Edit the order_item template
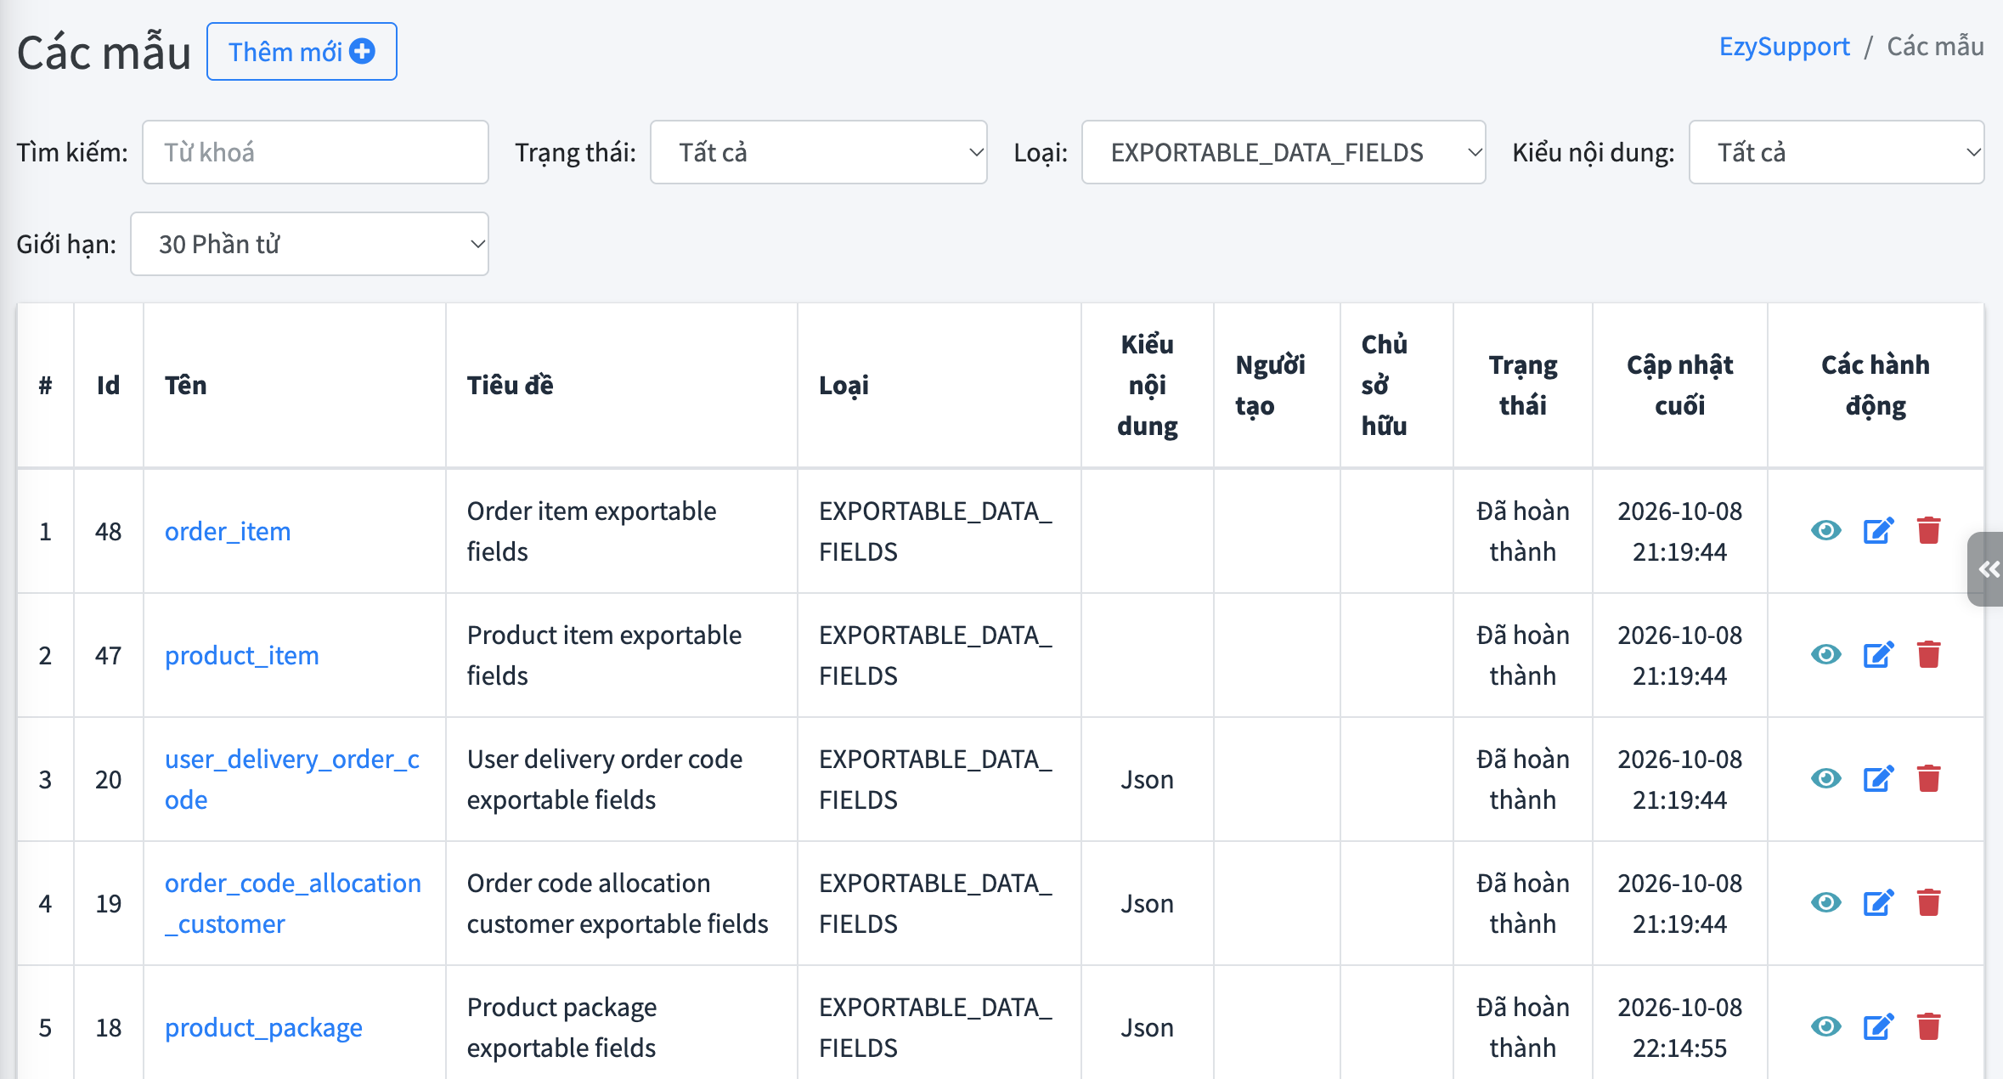Screen dimensions: 2003x1079 [x=1878, y=531]
